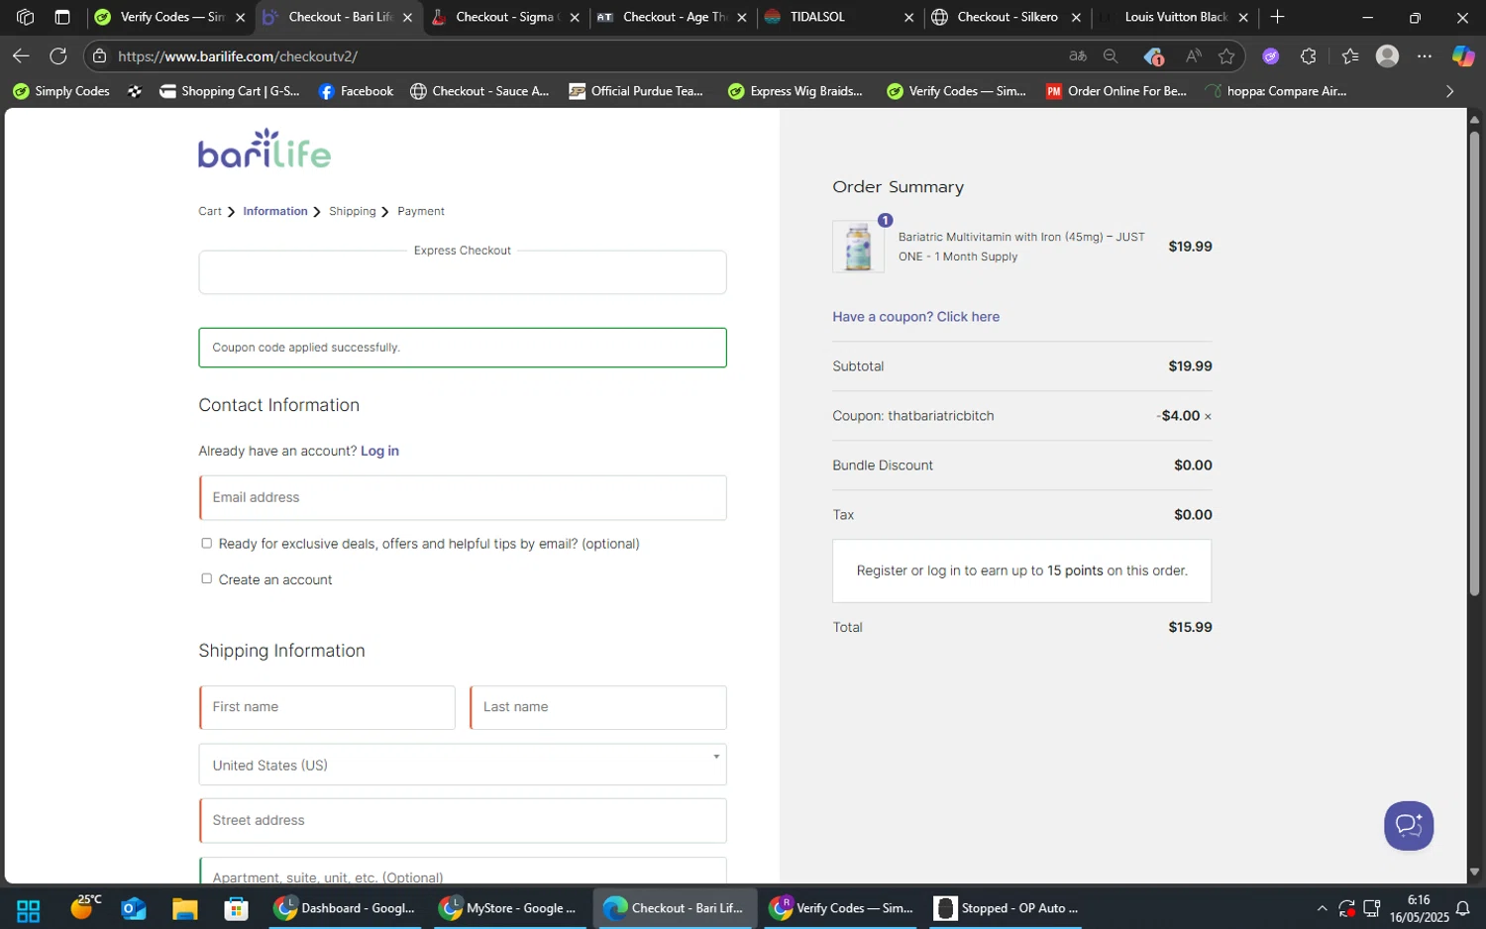The width and height of the screenshot is (1486, 929).
Task: Show hidden system tray icons
Action: tap(1322, 908)
